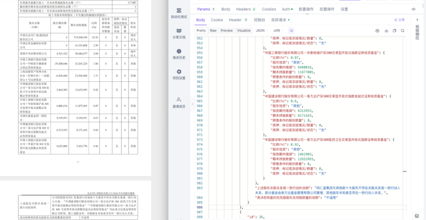This screenshot has width=426, height=220.
Task: Copy the response body with the copy icon
Action: pyautogui.click(x=394, y=31)
